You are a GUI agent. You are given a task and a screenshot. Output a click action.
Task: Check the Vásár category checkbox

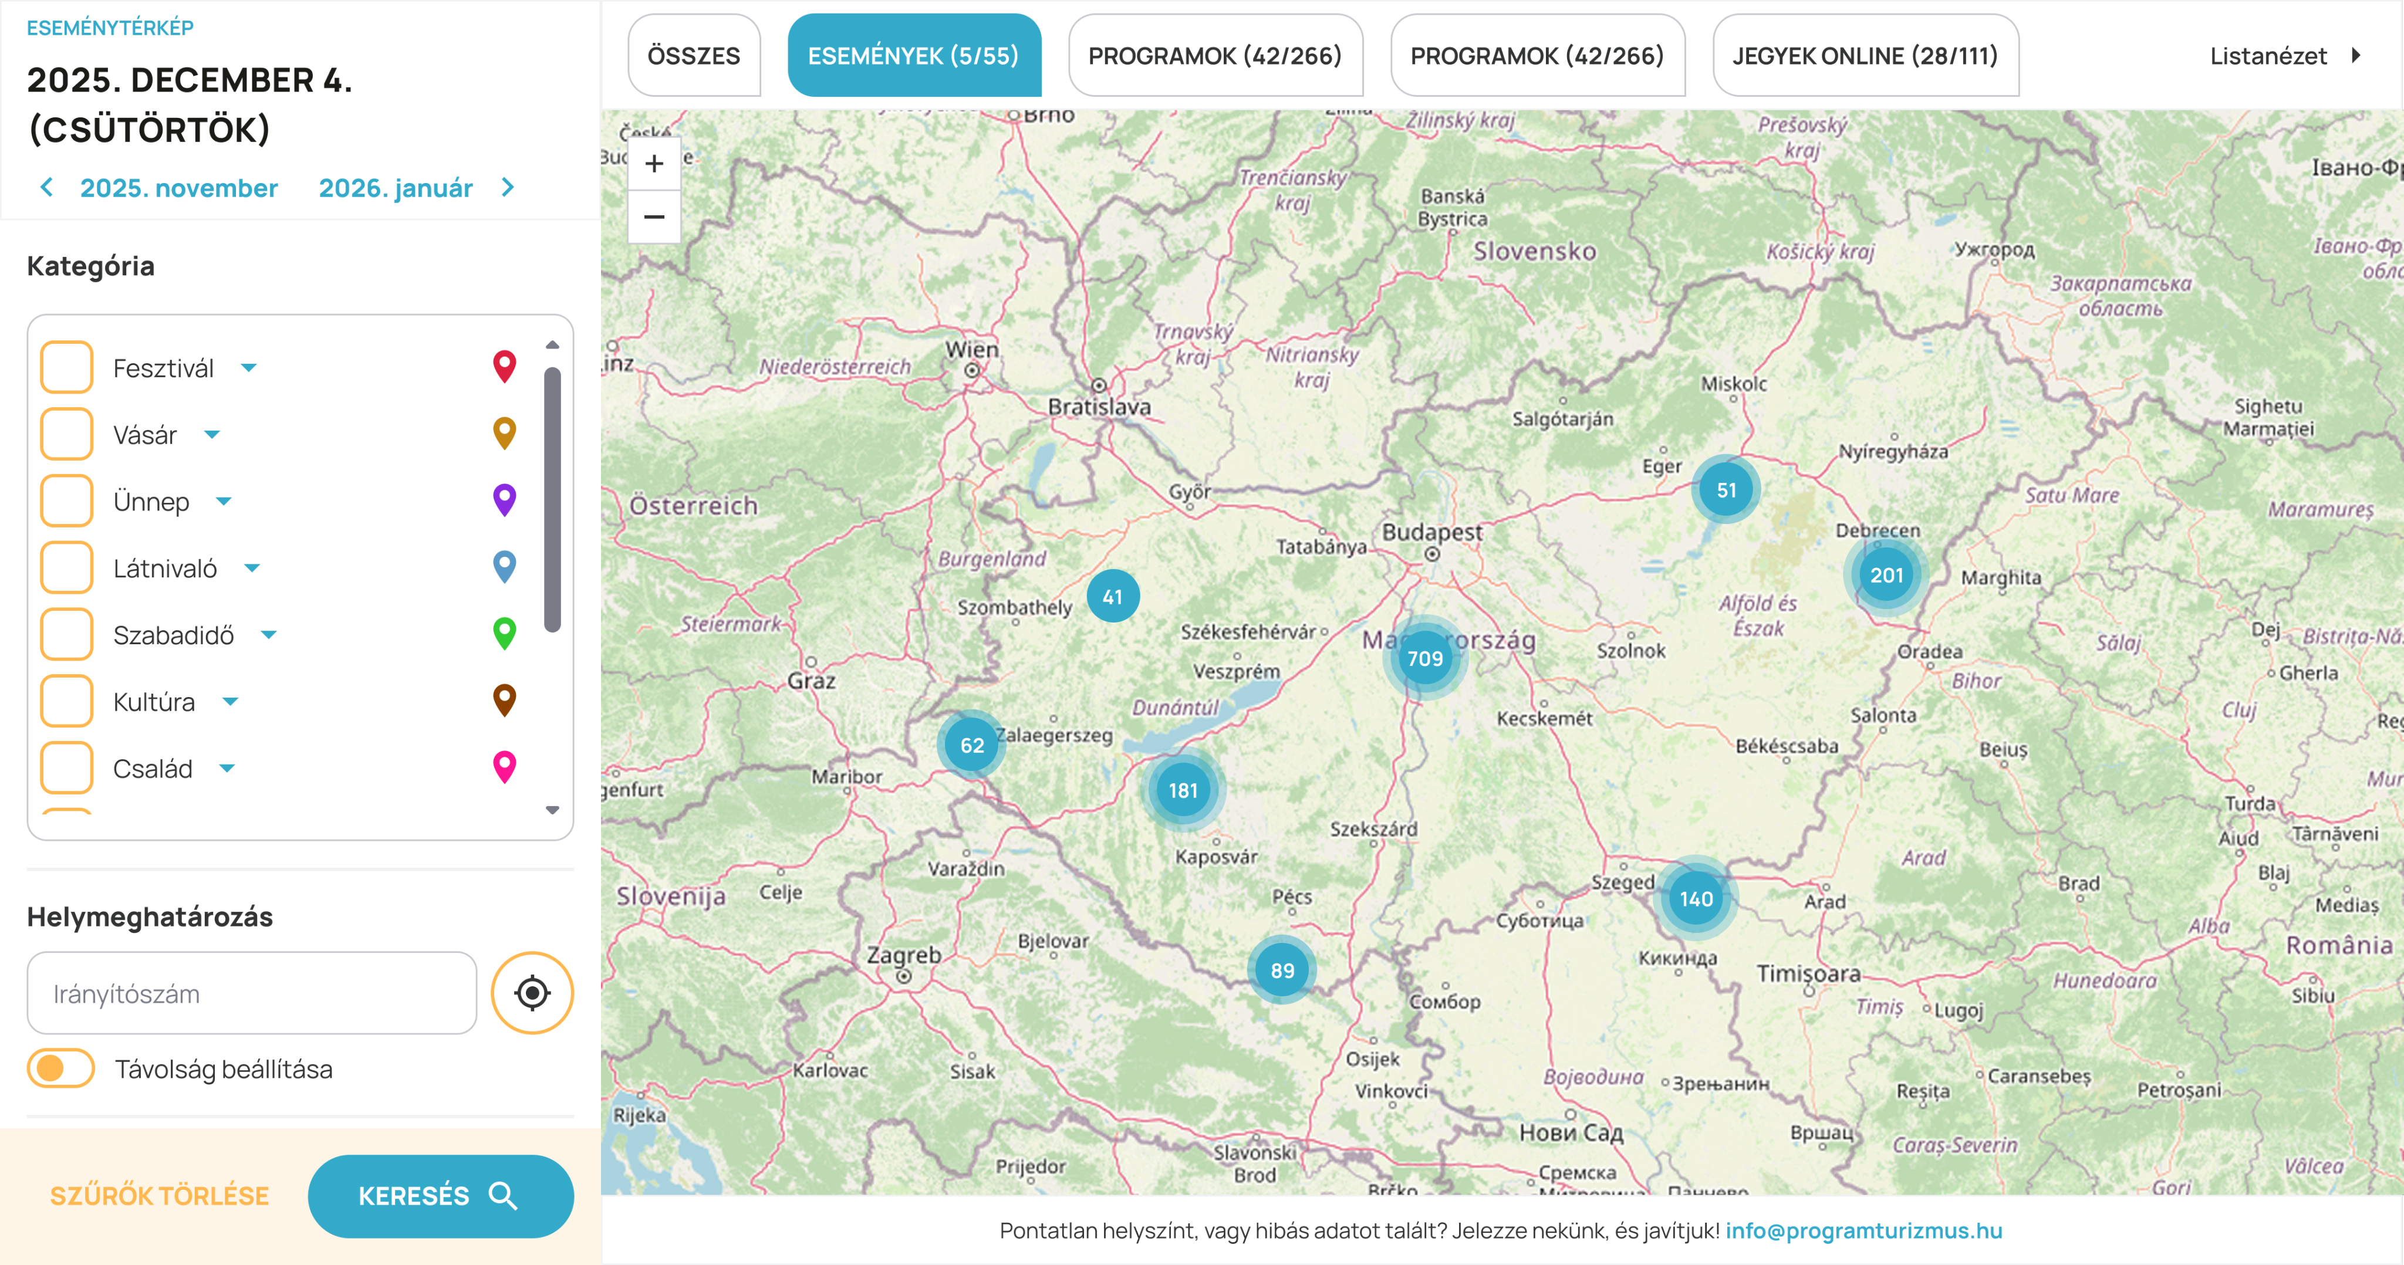(67, 434)
